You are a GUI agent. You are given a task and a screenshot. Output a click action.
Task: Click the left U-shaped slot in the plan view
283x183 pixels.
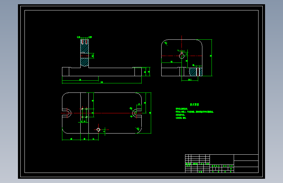coord(67,113)
